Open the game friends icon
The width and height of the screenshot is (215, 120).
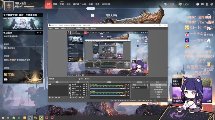click(x=207, y=4)
